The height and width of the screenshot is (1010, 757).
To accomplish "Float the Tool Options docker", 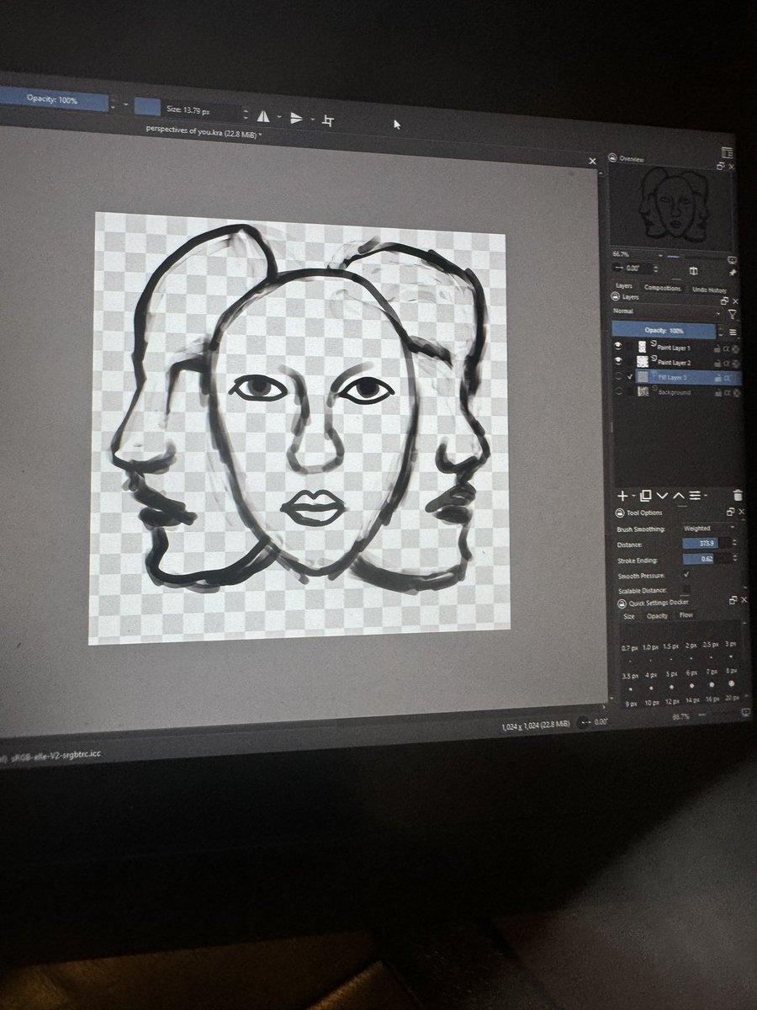I will tap(730, 512).
